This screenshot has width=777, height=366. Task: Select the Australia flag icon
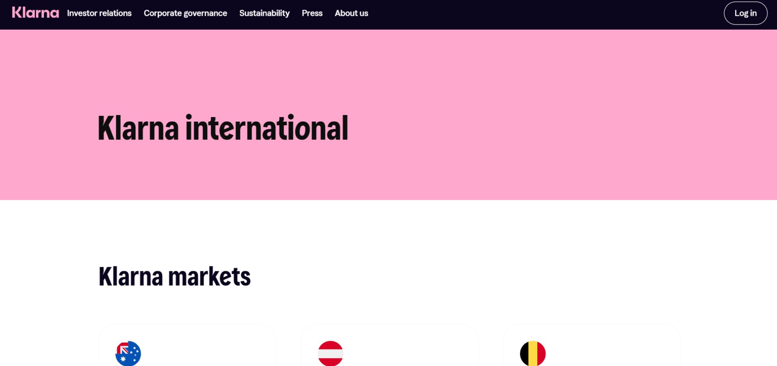[128, 353]
